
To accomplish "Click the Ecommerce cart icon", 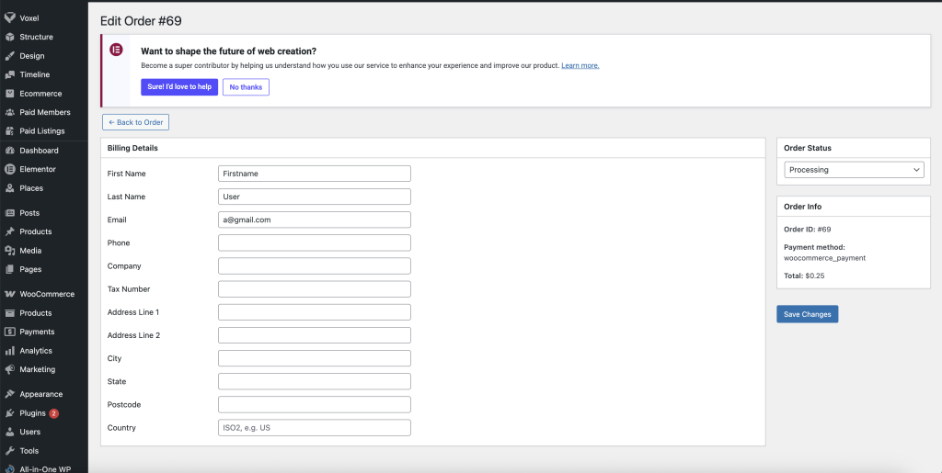I will tap(9, 94).
